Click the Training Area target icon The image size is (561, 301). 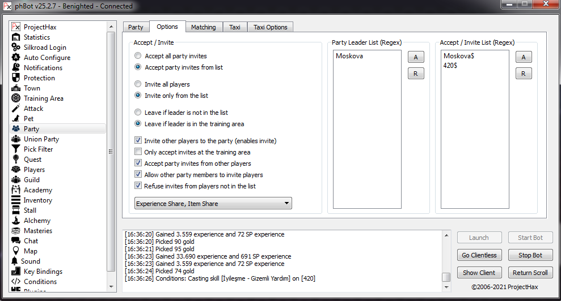(x=16, y=98)
